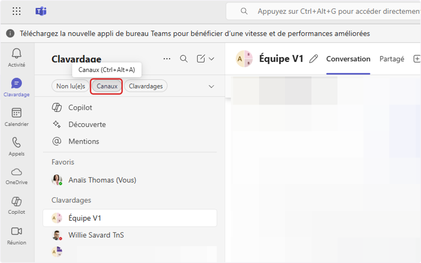Filter by Canaux
This screenshot has height=263, width=421.
[107, 86]
